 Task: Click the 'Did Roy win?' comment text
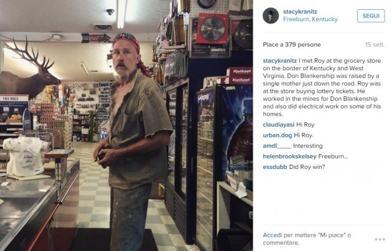[x=307, y=167]
